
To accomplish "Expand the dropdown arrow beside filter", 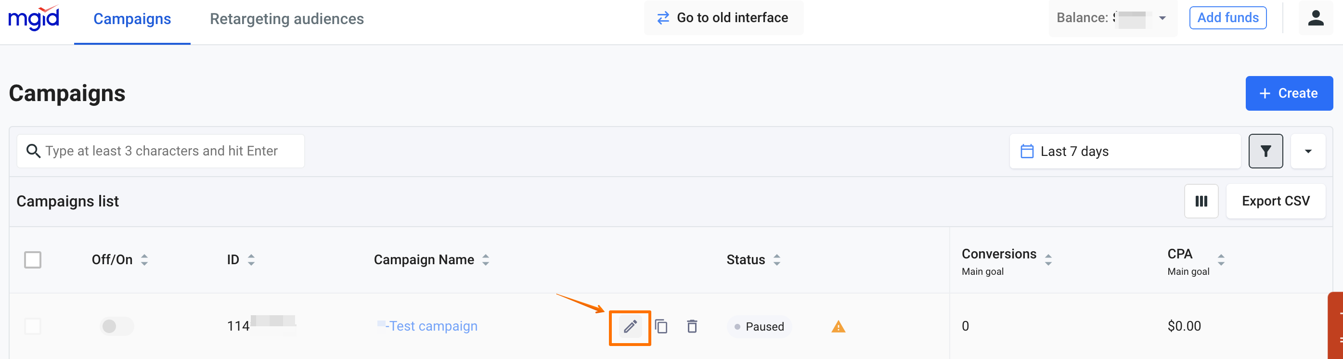I will point(1307,151).
